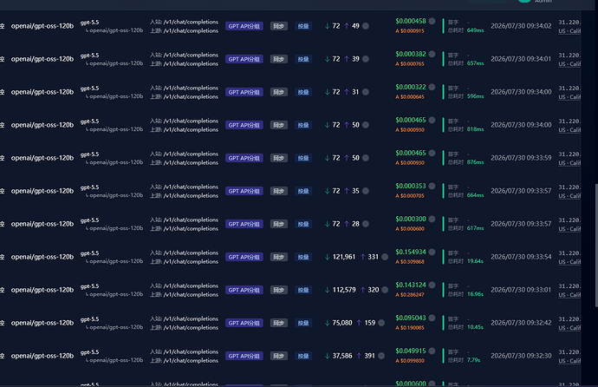Screen dimensions: 598x387
Task: Open token info icon beside 72 / 49
Action: coord(366,26)
